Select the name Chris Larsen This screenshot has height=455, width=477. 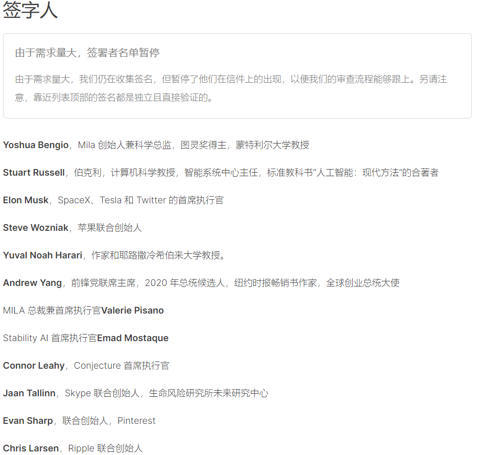(x=31, y=448)
